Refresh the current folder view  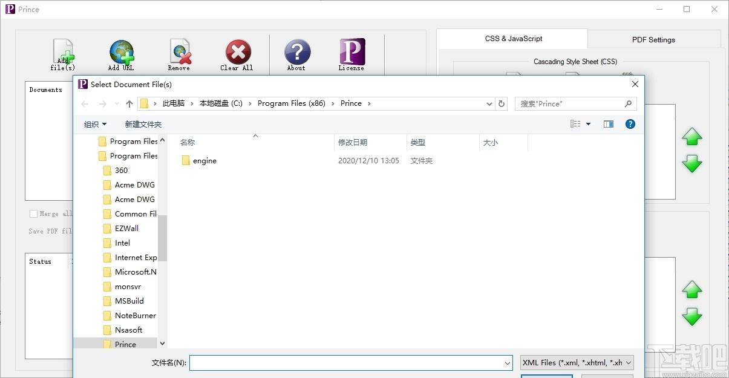pos(502,103)
